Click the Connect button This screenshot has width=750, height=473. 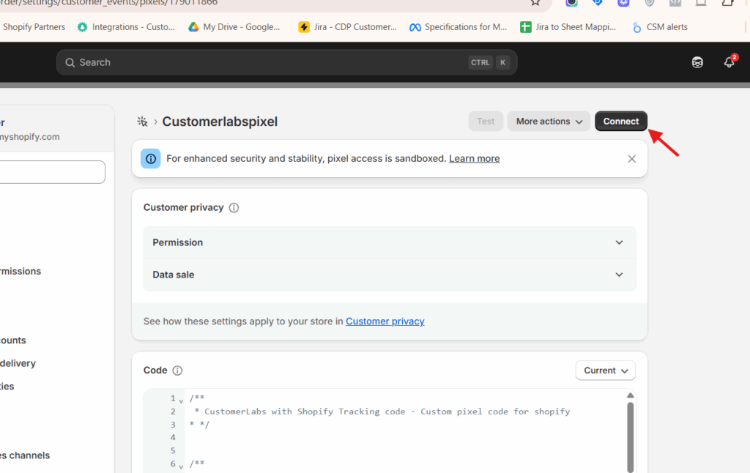pos(621,122)
